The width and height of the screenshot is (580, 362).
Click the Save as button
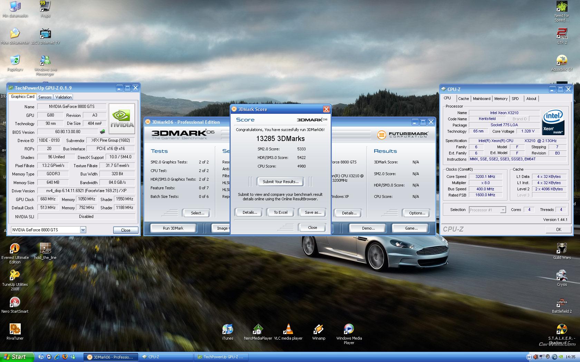313,212
